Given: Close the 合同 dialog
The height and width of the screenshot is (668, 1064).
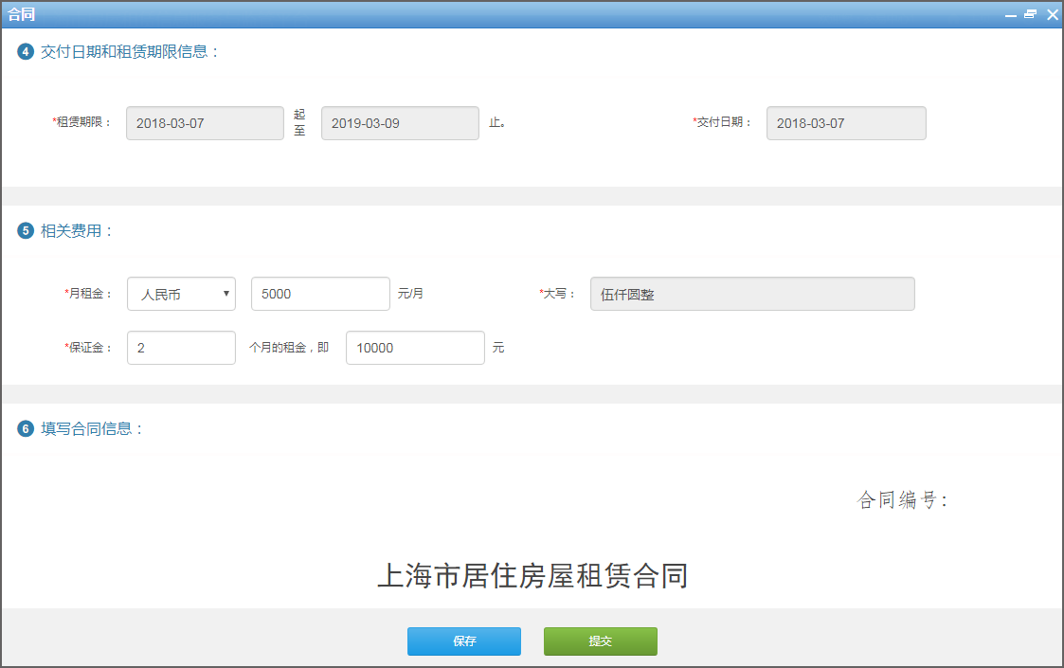Looking at the screenshot, I should (x=1053, y=14).
